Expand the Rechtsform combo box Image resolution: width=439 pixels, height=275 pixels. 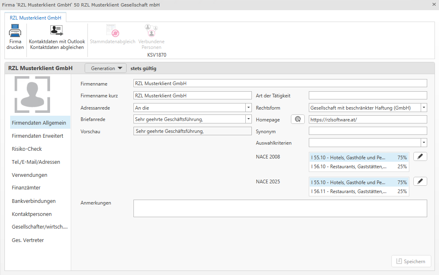(x=424, y=108)
